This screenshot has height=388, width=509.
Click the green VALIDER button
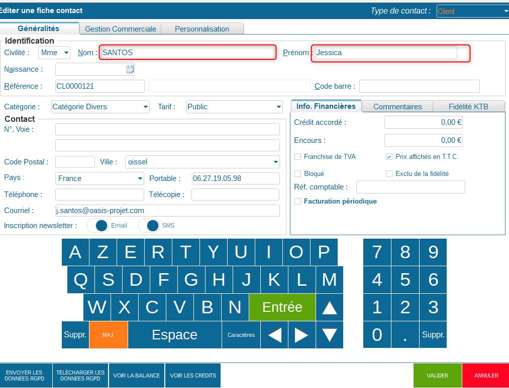(437, 375)
